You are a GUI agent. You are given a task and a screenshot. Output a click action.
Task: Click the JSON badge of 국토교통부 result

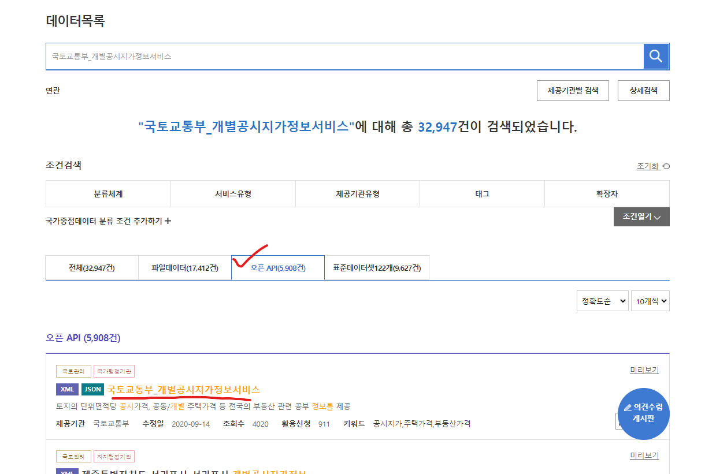tap(92, 389)
